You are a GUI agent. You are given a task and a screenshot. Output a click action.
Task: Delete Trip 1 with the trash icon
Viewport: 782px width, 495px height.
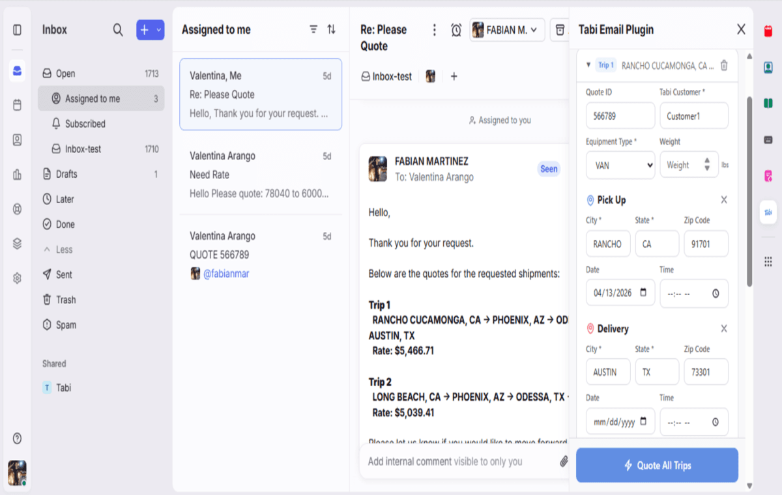click(x=724, y=65)
